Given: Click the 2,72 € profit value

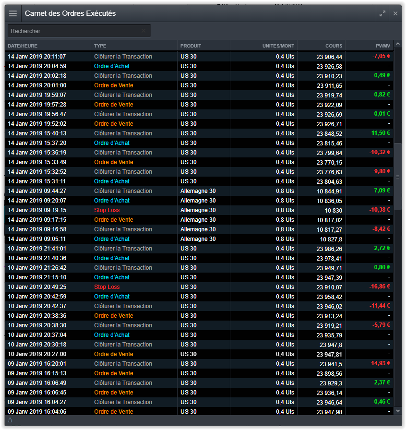Looking at the screenshot, I should click(x=382, y=248).
